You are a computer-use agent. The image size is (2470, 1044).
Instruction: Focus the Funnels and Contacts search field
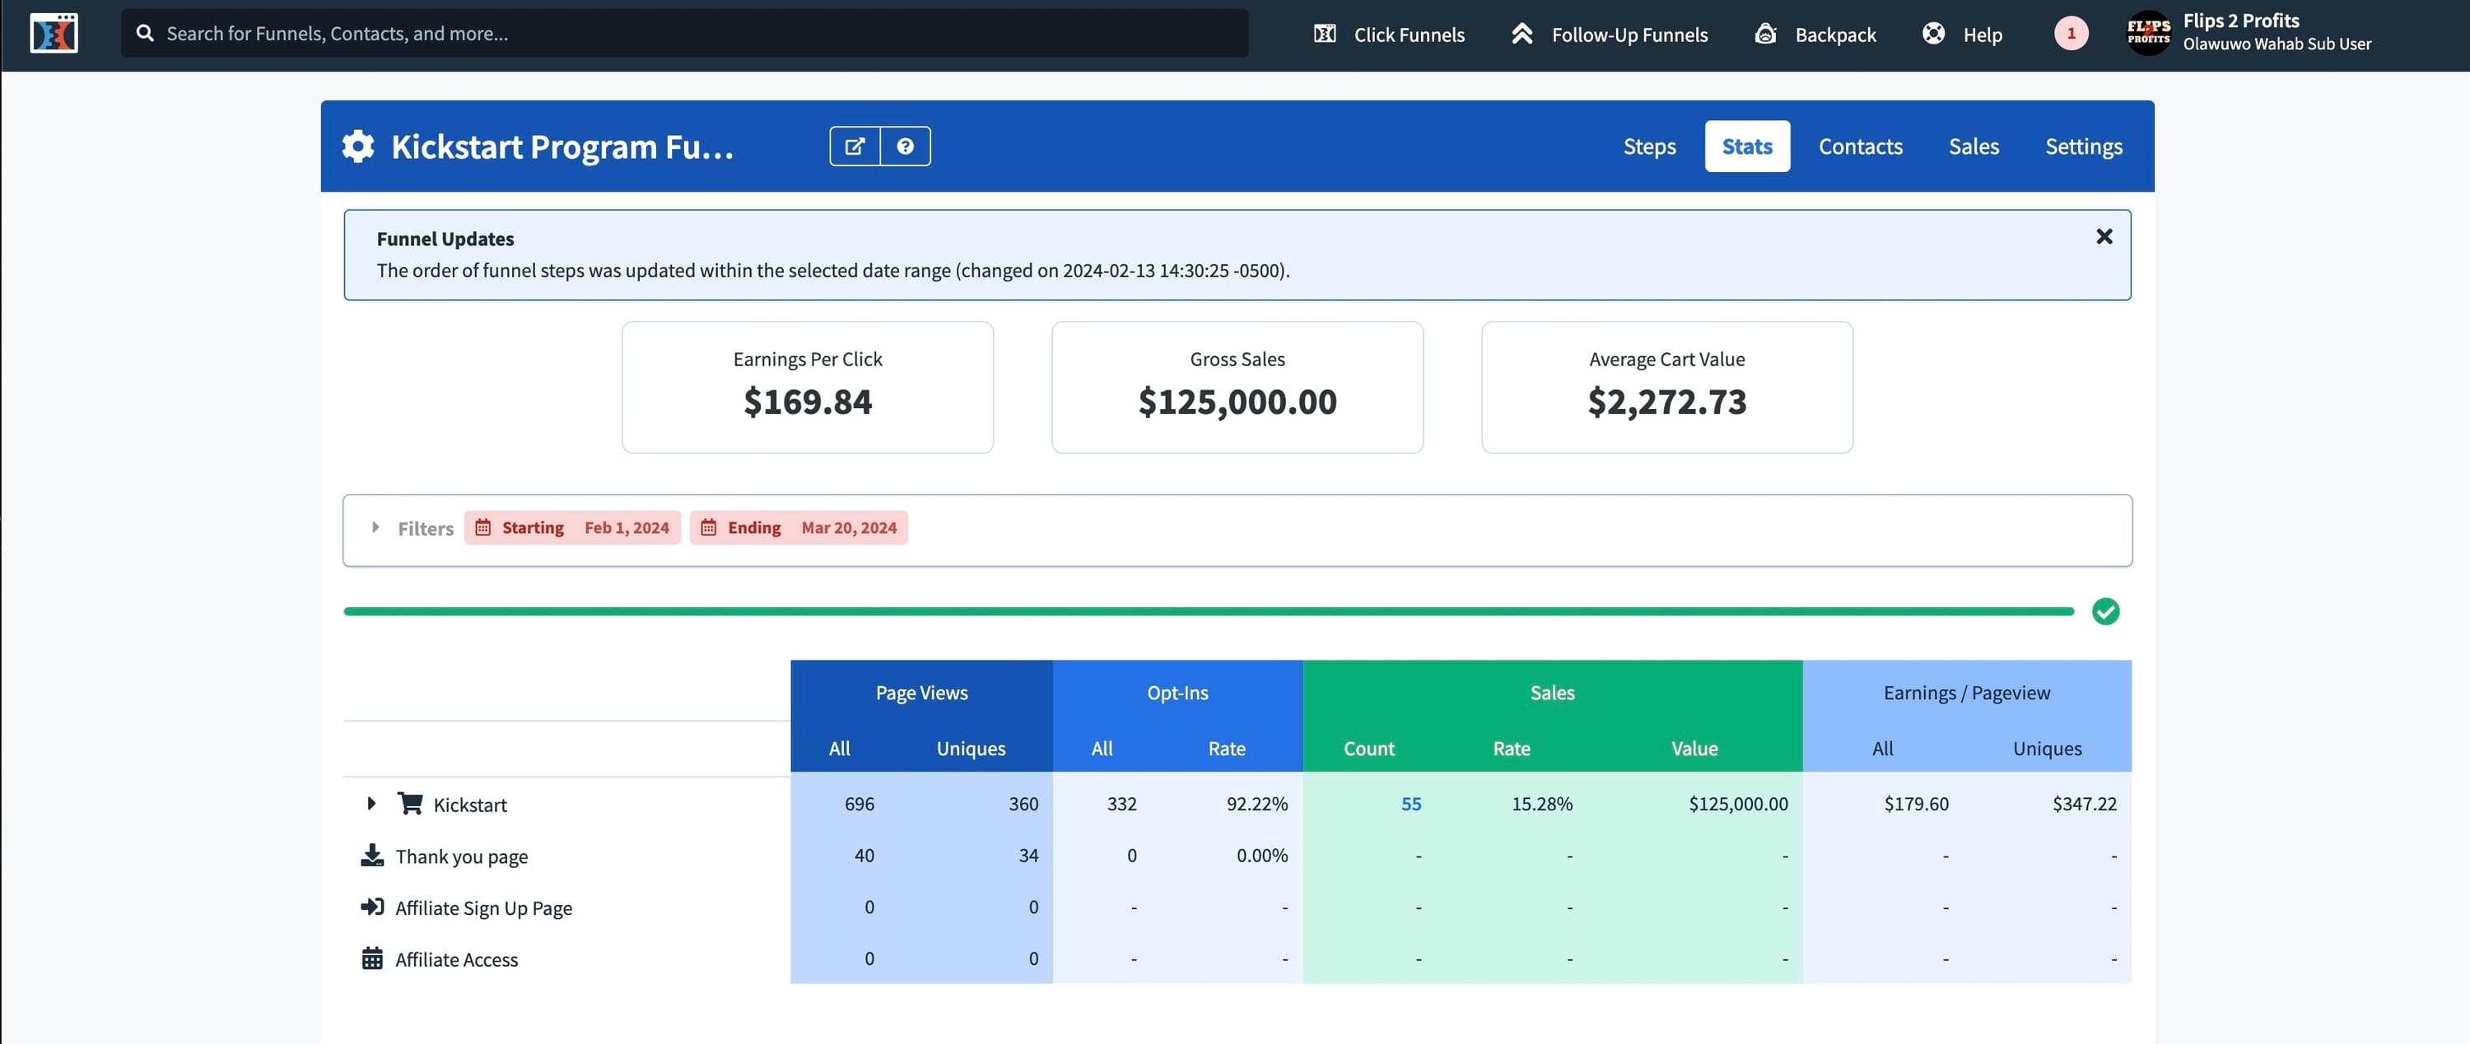click(x=685, y=34)
